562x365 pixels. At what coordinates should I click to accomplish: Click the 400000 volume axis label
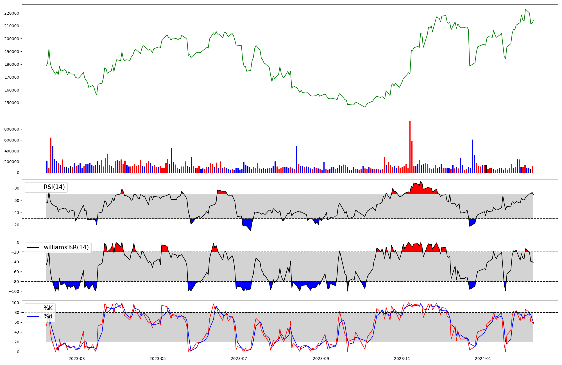[x=12, y=151]
